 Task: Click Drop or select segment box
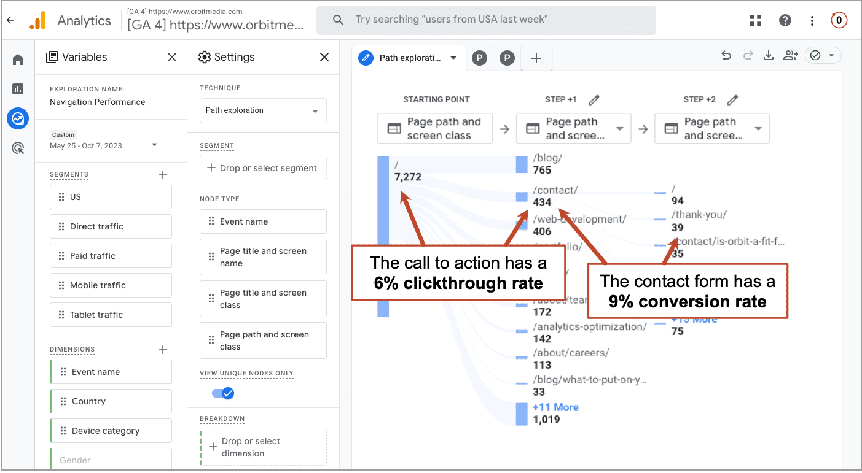pos(263,168)
